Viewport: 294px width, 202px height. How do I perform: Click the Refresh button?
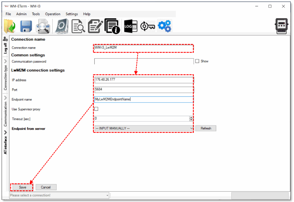(206, 128)
